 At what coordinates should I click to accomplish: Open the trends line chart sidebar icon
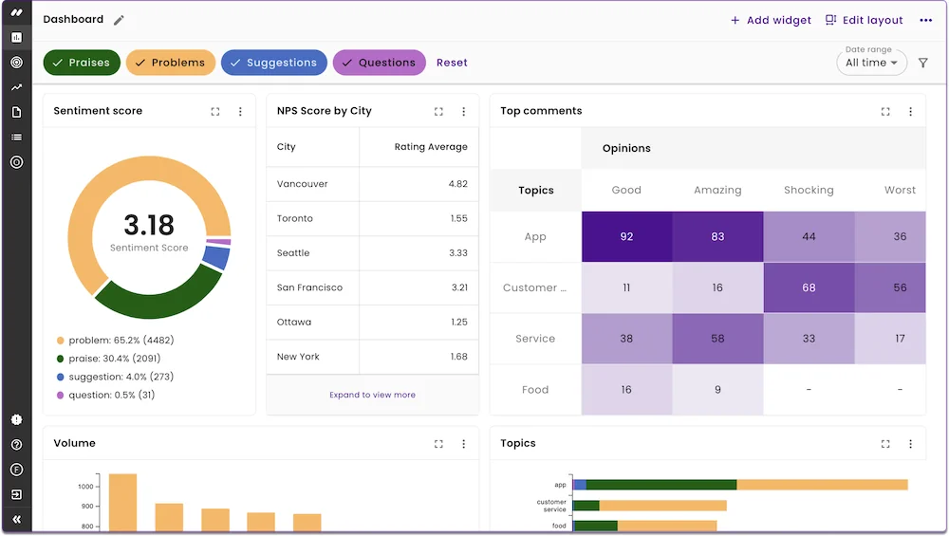point(16,87)
